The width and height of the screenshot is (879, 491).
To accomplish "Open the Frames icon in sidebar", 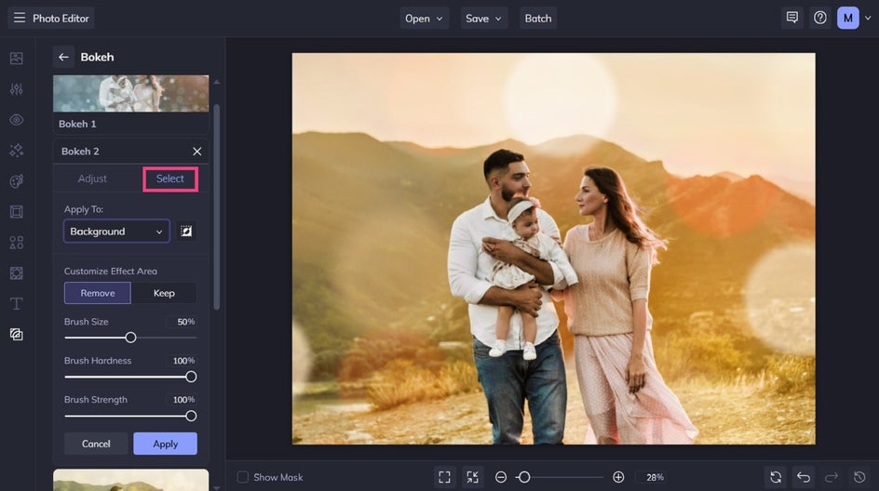I will click(16, 212).
